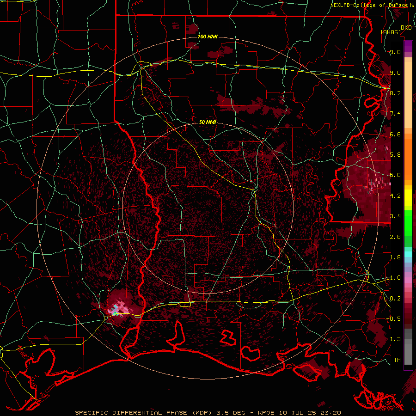
Task: Click the 100 NMI range ring label
Action: pos(208,37)
